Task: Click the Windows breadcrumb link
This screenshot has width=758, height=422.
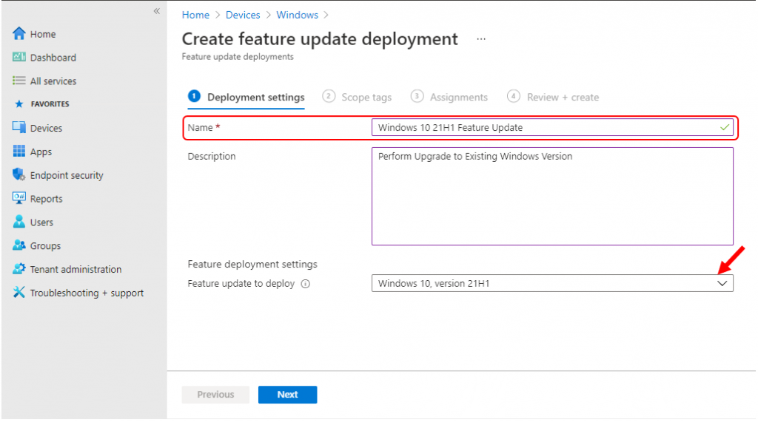Action: tap(297, 15)
